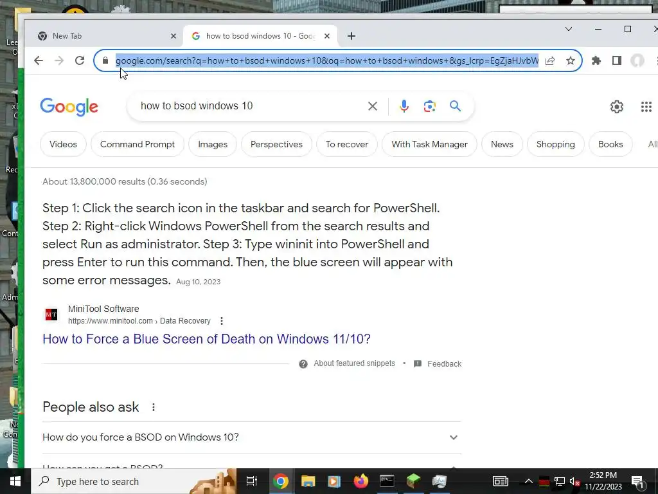Viewport: 658px width, 494px height.
Task: Open People also ask options menu
Action: point(154,407)
